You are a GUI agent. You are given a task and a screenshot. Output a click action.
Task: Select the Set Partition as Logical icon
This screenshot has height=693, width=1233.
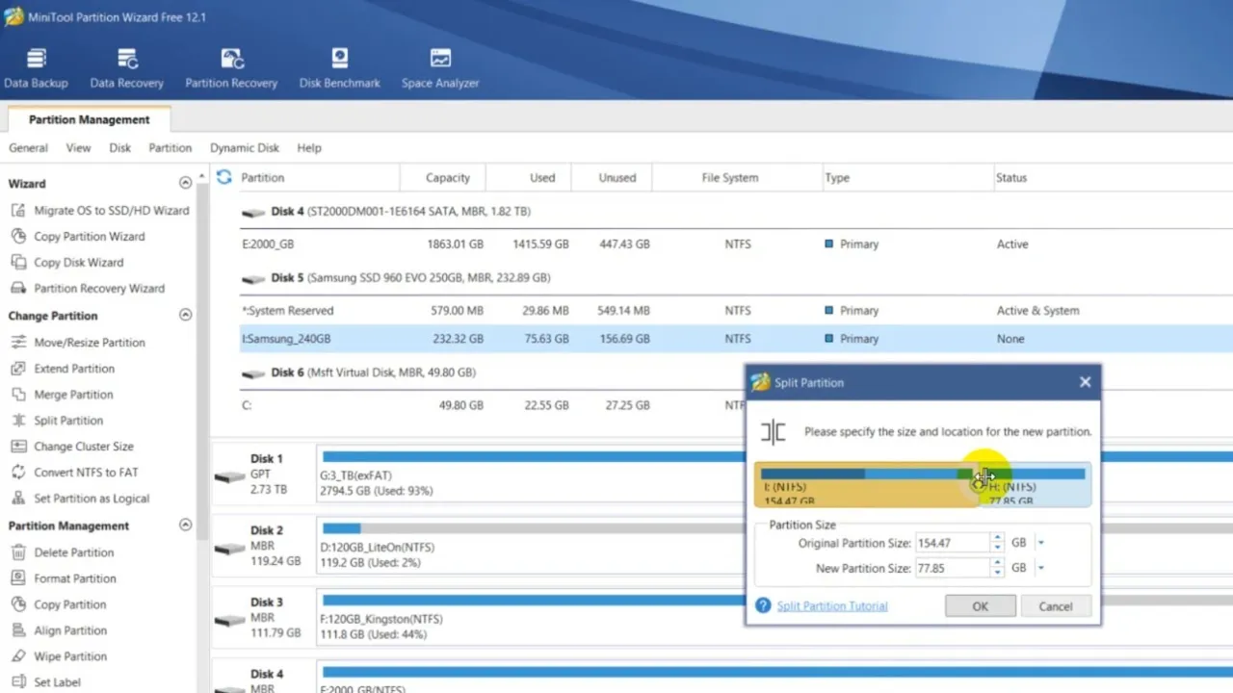[x=18, y=498]
